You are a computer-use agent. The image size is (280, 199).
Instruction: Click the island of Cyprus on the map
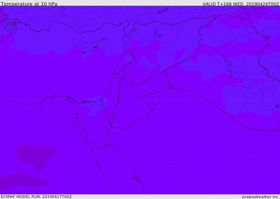pos(88,47)
